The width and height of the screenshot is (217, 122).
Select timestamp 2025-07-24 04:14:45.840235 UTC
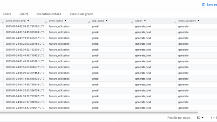click(x=25, y=79)
